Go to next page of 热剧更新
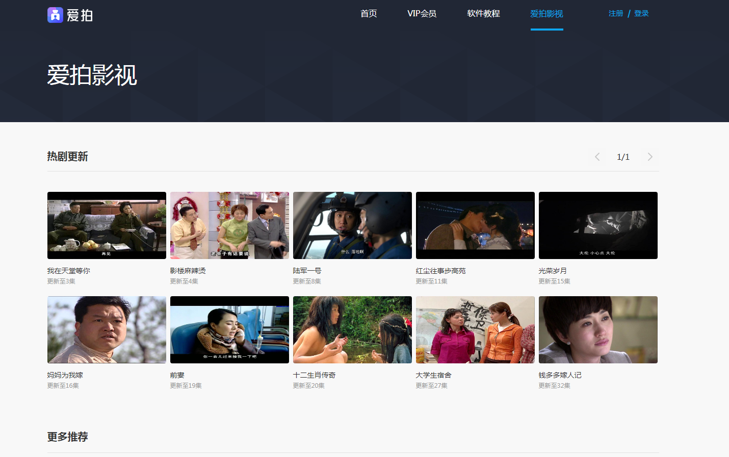The height and width of the screenshot is (457, 729). click(x=649, y=157)
